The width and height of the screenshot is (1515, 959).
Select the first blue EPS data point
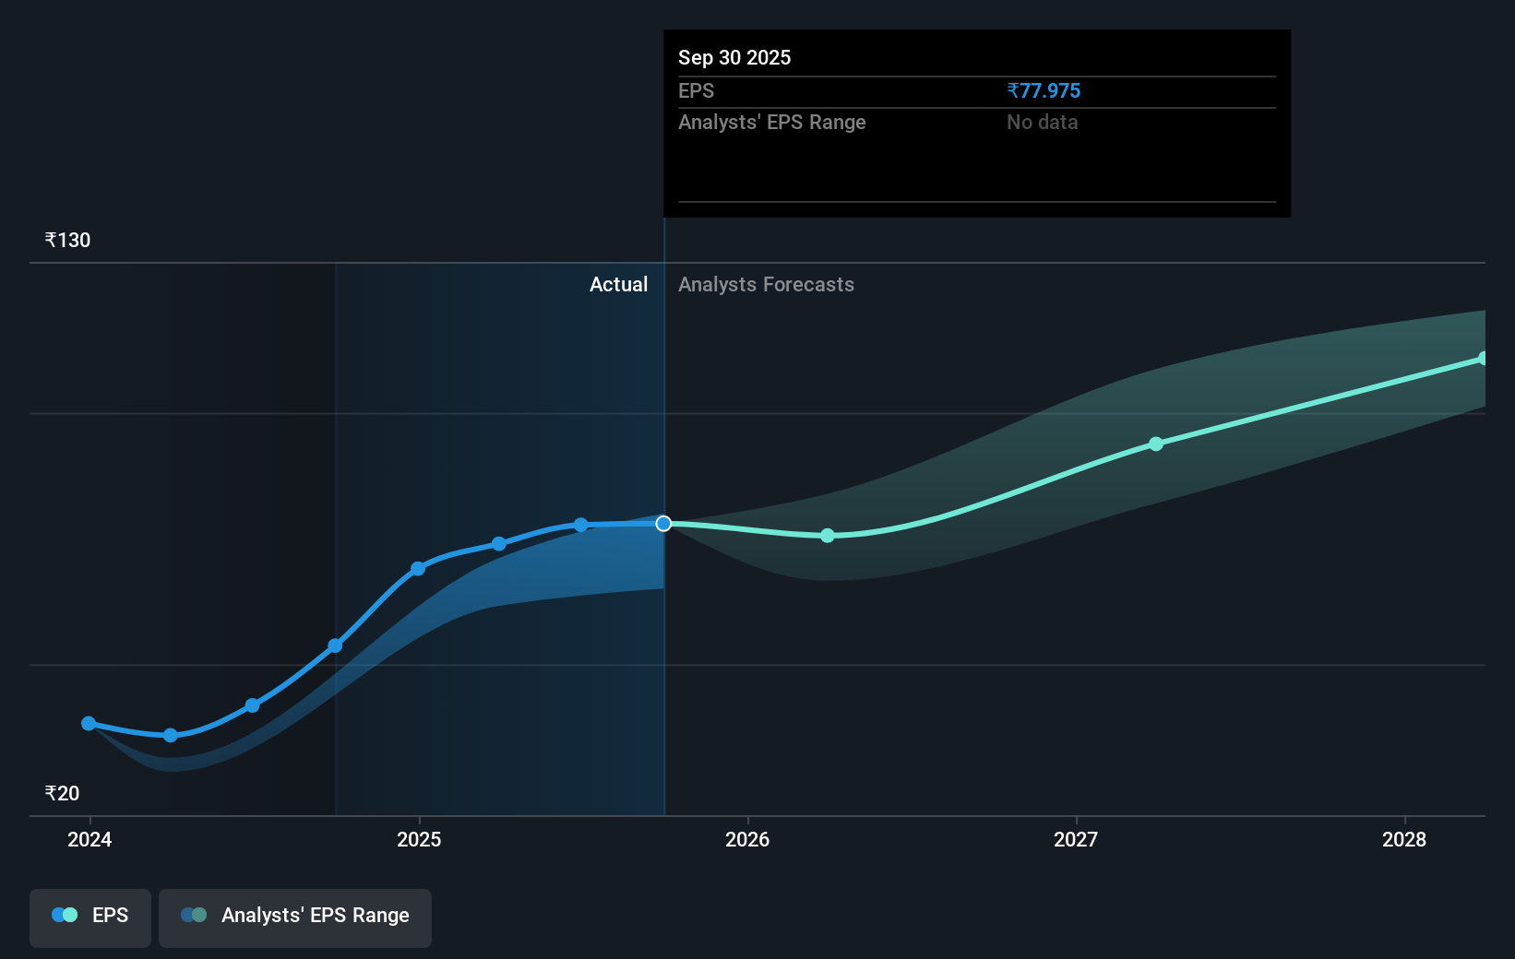[x=88, y=724]
